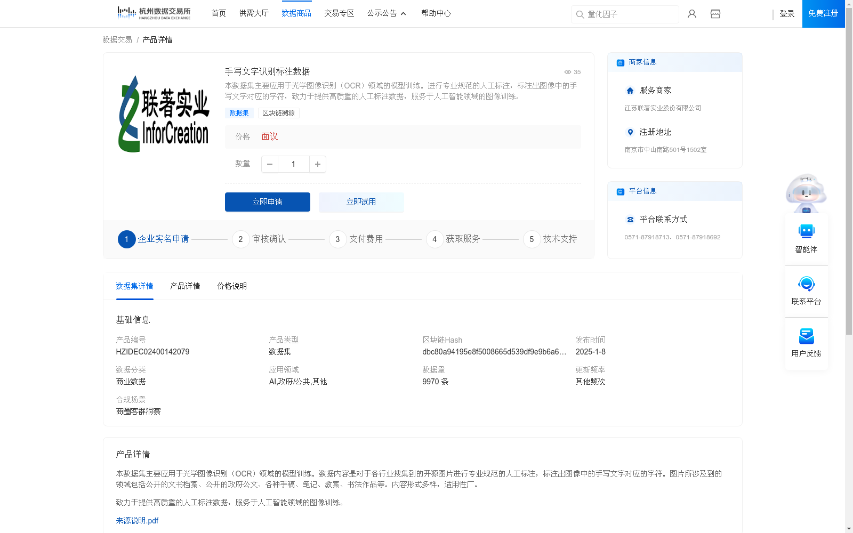Screen dimensions: 853x533
Task: Open 数据商品 navigation item
Action: (x=296, y=13)
